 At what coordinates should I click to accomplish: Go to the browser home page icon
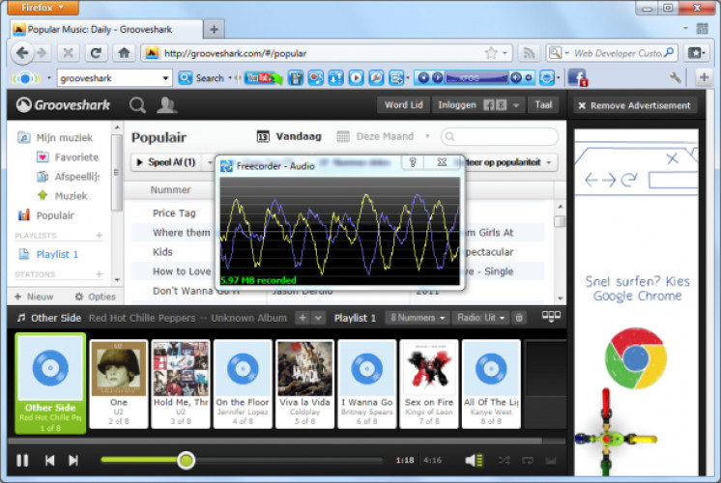click(x=124, y=53)
